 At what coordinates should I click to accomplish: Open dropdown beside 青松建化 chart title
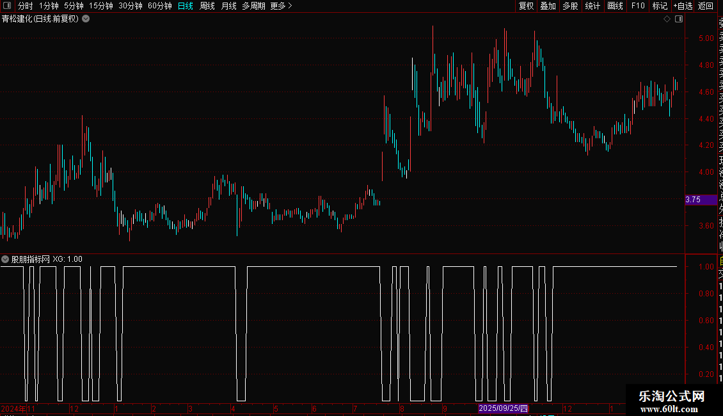(x=86, y=19)
